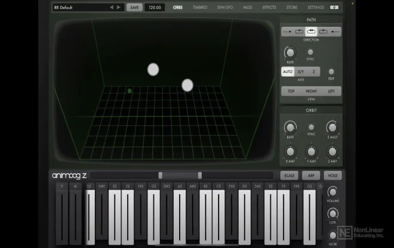
Task: Play the F2 key
Action: pyautogui.click(x=128, y=218)
